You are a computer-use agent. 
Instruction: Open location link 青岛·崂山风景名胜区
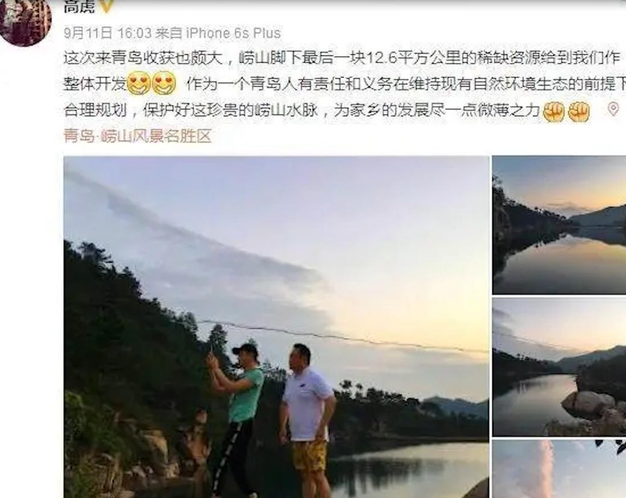[137, 136]
